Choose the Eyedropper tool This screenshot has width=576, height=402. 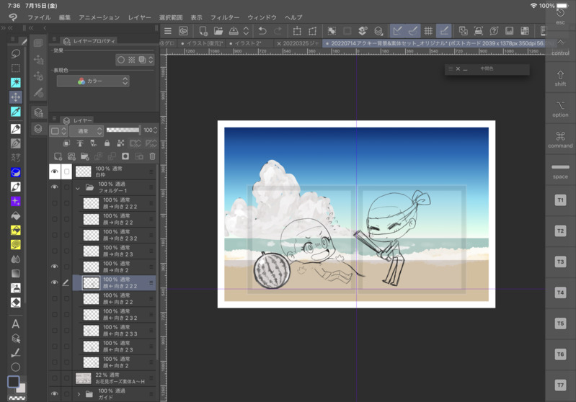[x=15, y=112]
